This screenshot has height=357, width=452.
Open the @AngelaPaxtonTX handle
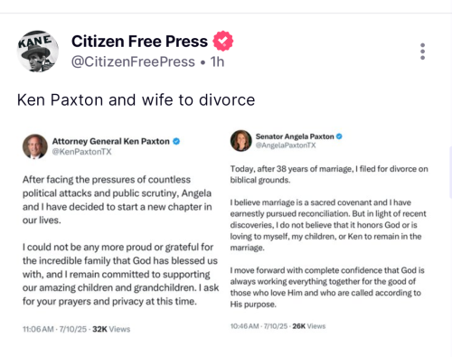click(x=286, y=146)
